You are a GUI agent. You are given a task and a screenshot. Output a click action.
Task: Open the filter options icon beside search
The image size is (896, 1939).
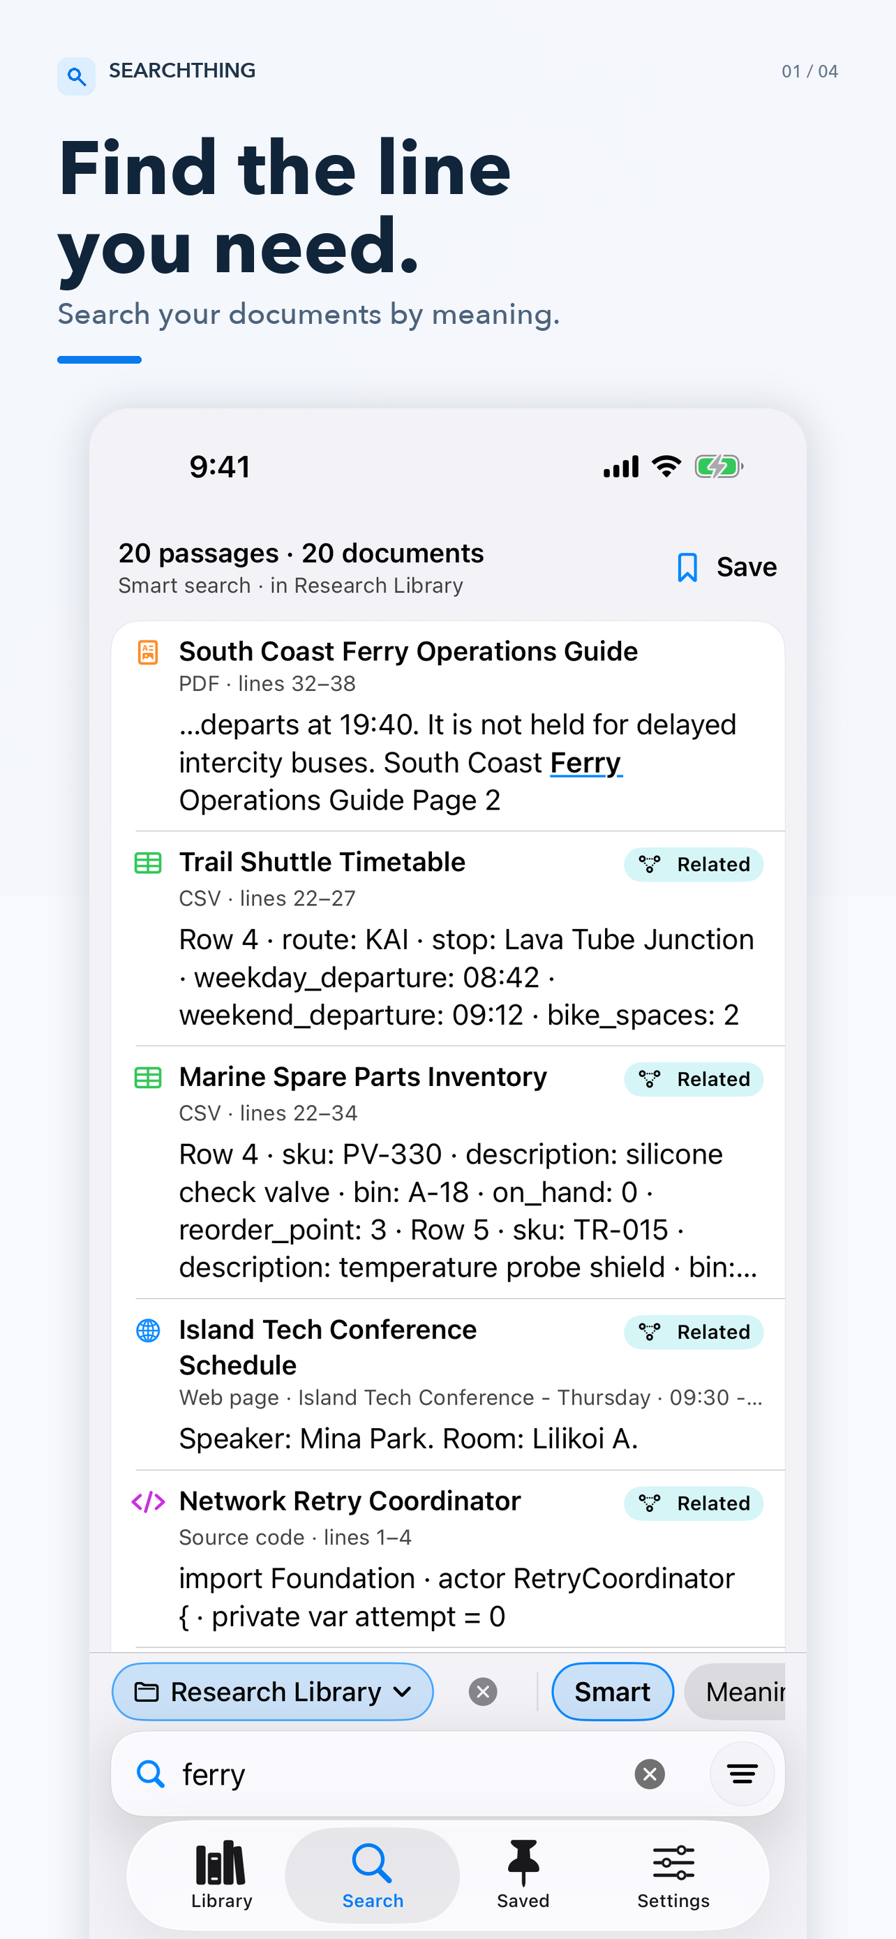tap(742, 1774)
